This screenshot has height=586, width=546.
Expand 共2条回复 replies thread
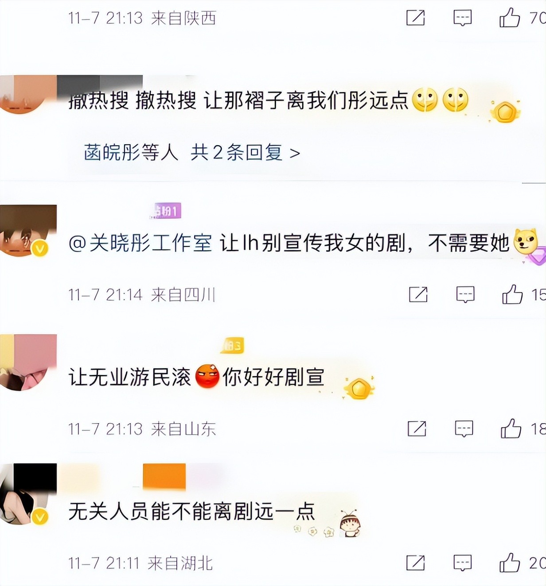coord(246,153)
